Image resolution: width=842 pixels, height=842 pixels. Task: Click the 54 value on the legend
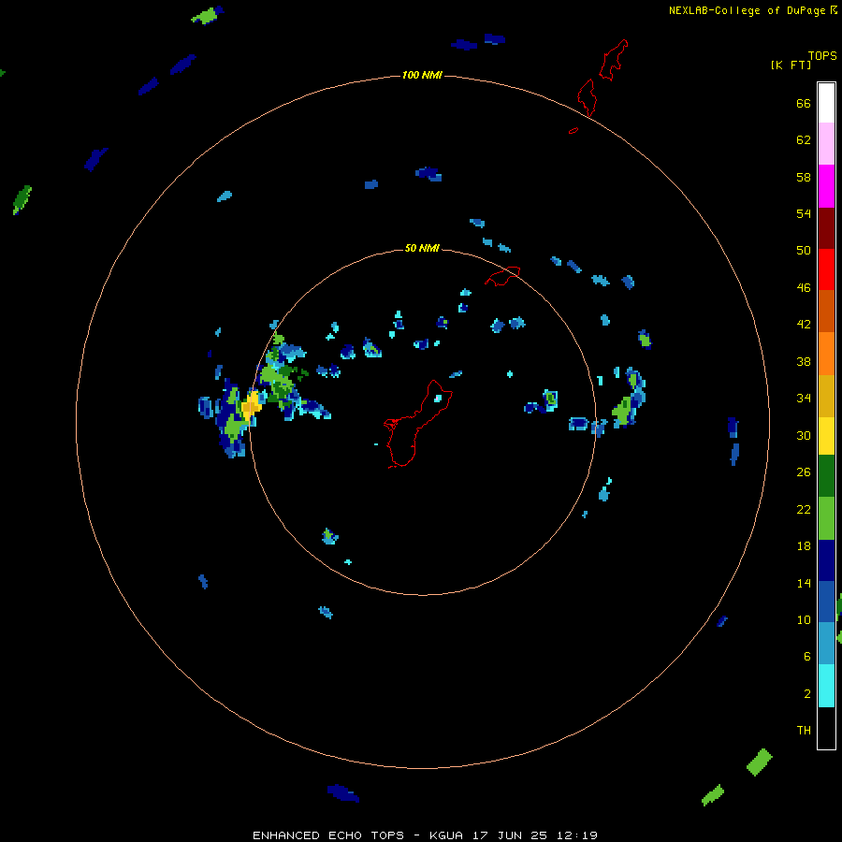[x=804, y=213]
